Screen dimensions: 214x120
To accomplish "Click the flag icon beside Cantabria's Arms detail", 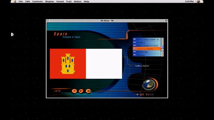I will (x=134, y=46).
